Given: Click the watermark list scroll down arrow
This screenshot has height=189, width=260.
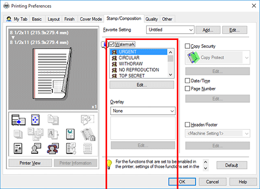Looking at the screenshot, I should (171, 75).
